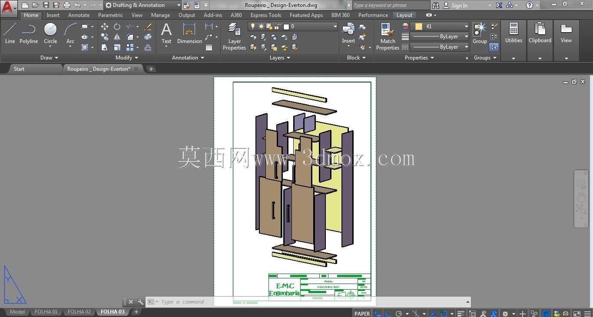Select the Line drawing tool
The image size is (593, 317).
10,33
